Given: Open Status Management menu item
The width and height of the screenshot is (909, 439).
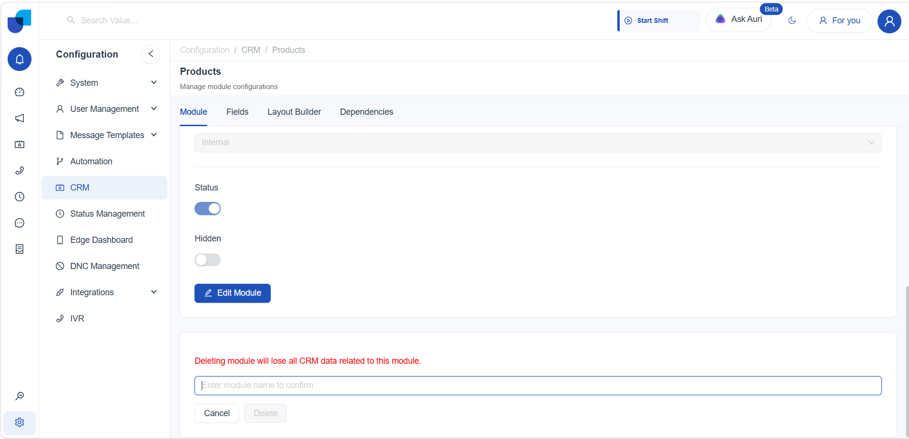Looking at the screenshot, I should (x=104, y=214).
